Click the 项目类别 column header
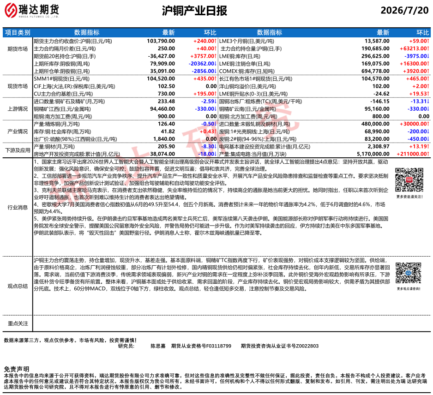433x395 pixels. coord(18,33)
